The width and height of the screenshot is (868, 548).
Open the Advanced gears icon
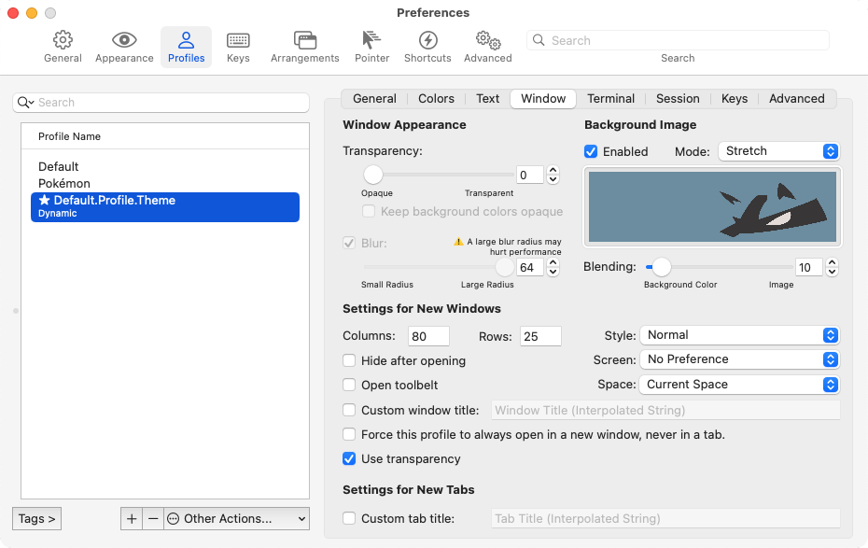click(x=487, y=41)
